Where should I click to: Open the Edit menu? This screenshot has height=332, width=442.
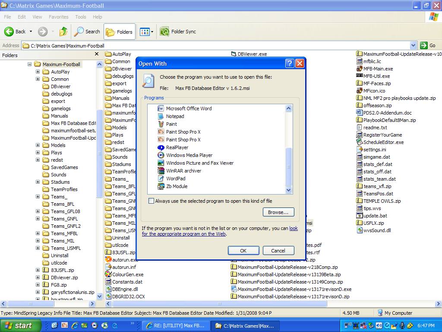pyautogui.click(x=22, y=17)
